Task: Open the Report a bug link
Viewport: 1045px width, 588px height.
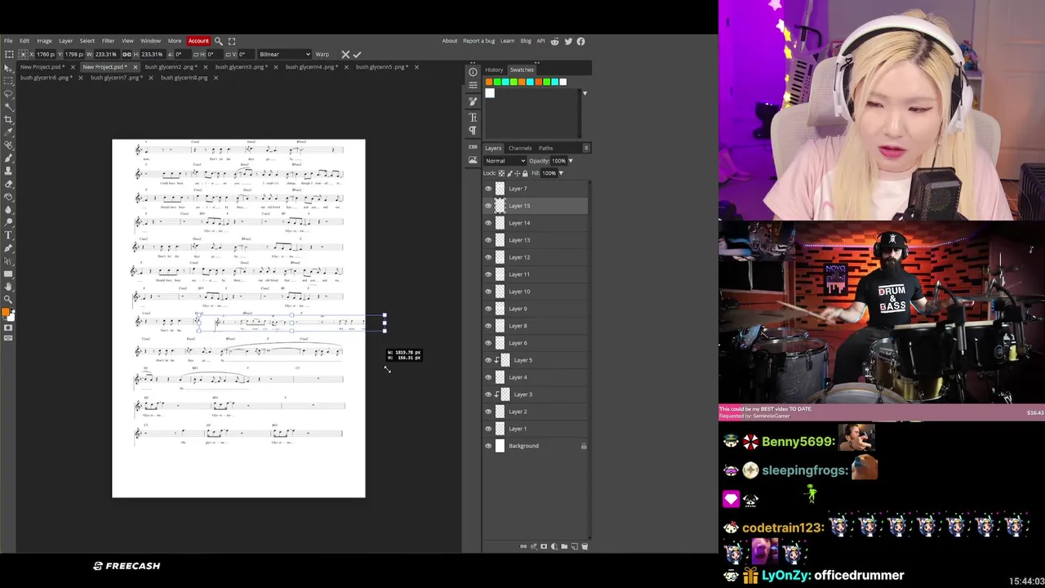Action: (x=478, y=41)
